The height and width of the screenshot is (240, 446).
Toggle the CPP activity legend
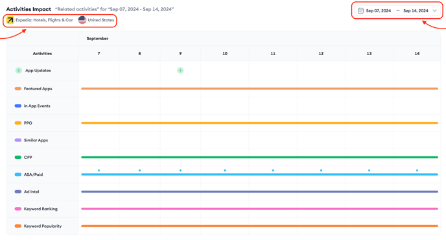pos(23,157)
